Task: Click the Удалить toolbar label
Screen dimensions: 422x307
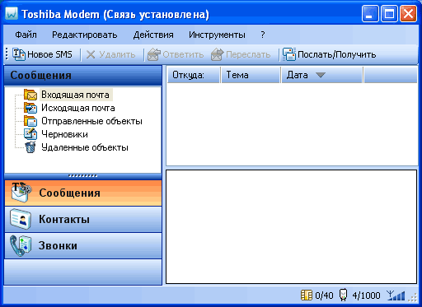Action: click(117, 54)
